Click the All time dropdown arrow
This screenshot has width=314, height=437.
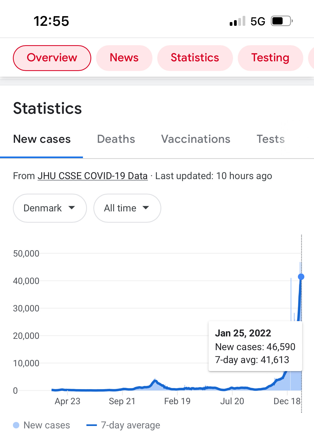[x=146, y=208]
